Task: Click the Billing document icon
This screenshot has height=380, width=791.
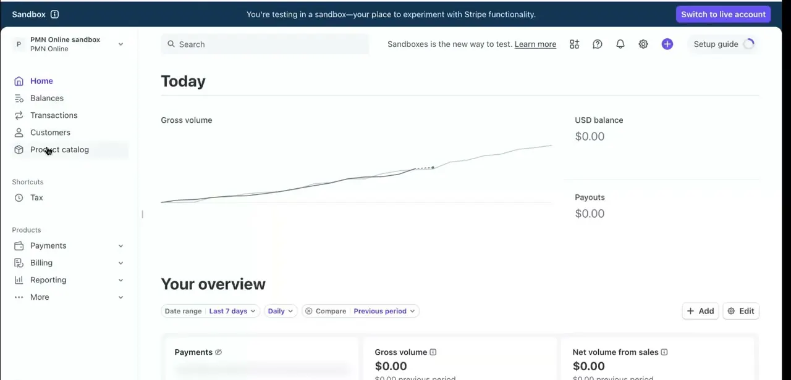Action: pos(19,263)
